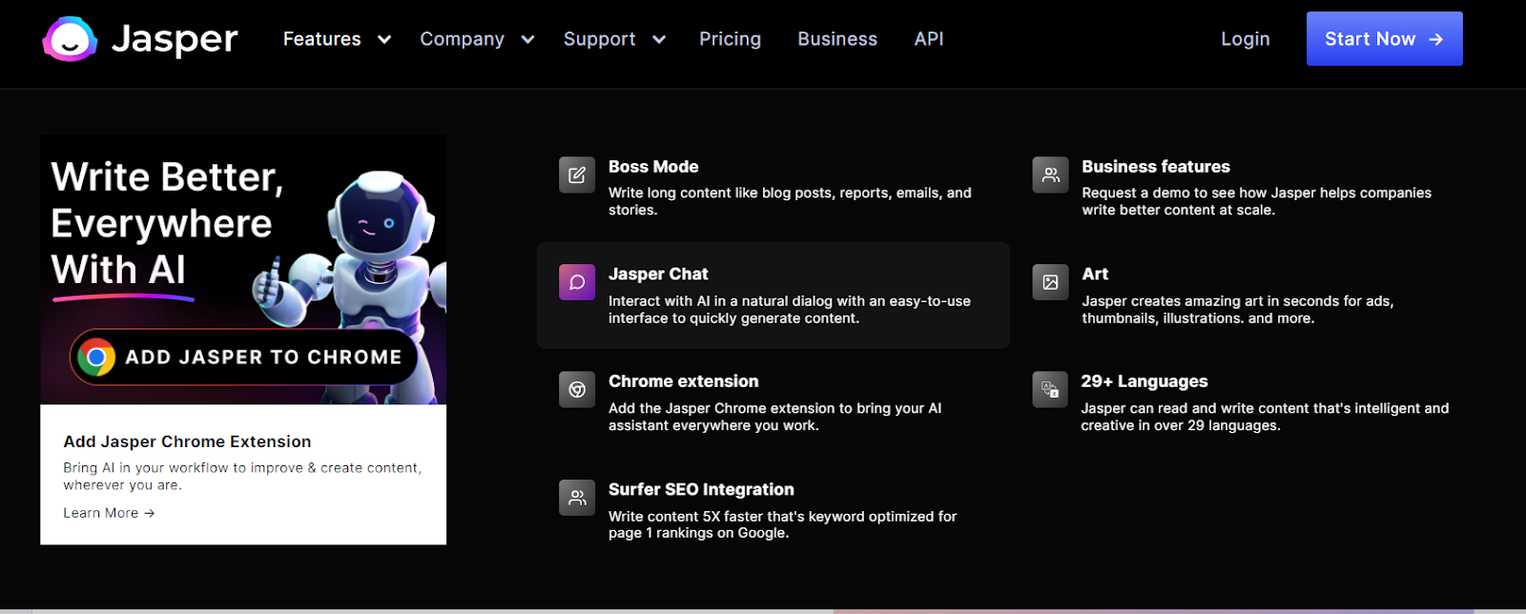Click the Chrome extension icon in the features list
Screen dimensions: 1526x614
pos(577,389)
